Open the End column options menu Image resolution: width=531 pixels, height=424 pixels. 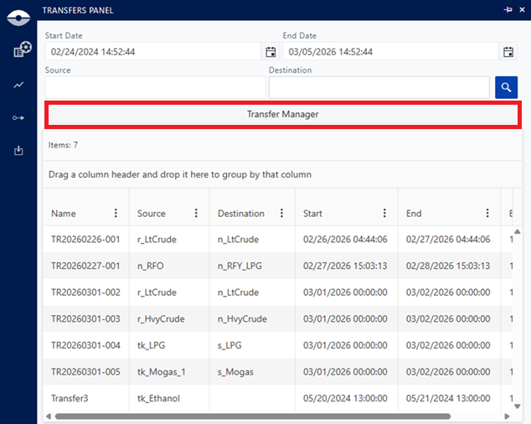[487, 213]
